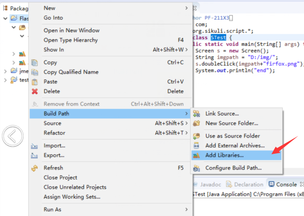Viewport: 304px width, 216px height.
Task: Expand the New submenu arrow
Action: (x=186, y=8)
